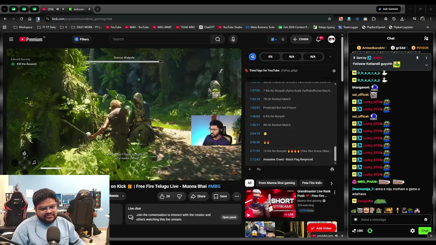Open the browser downloads icon
The height and width of the screenshot is (245, 436).
(402, 19)
